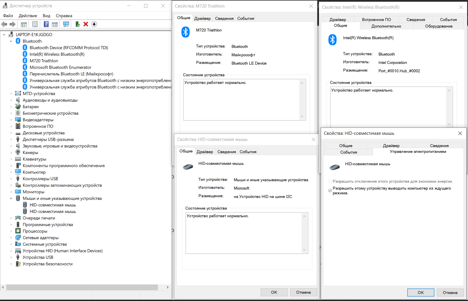Screen dimensions: 468x301
Task: Close the power management HID mouse dialog
Action: (460, 133)
